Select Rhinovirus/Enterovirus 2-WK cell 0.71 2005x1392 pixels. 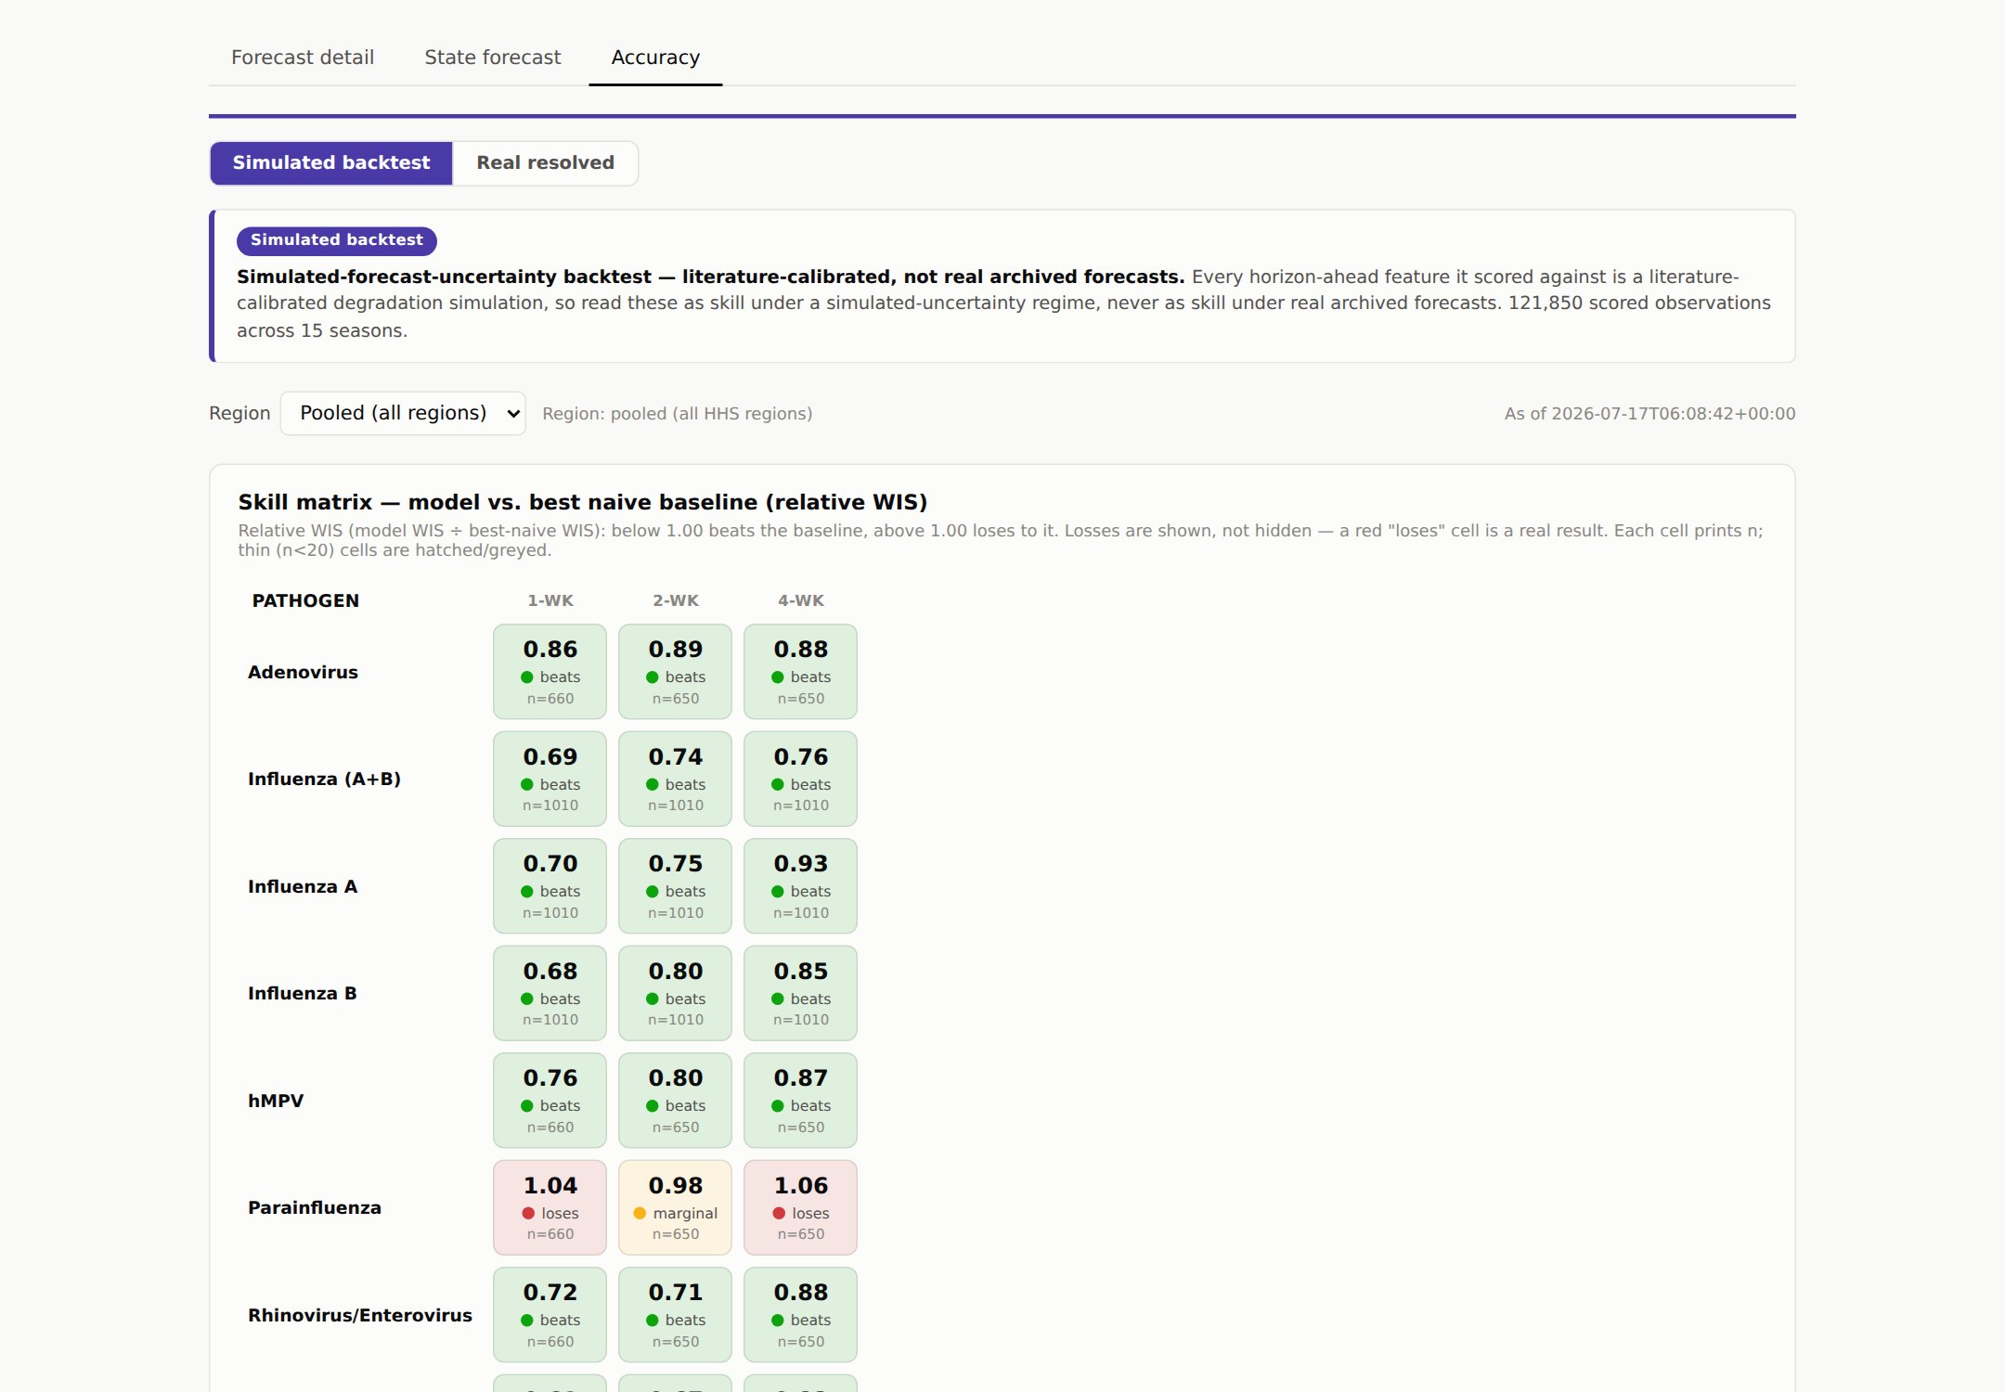pos(675,1315)
